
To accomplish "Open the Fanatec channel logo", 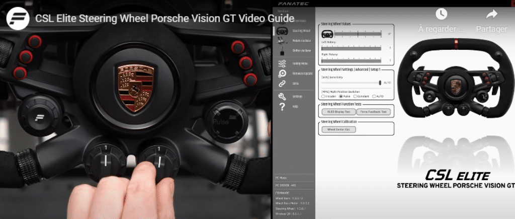I will (18, 19).
